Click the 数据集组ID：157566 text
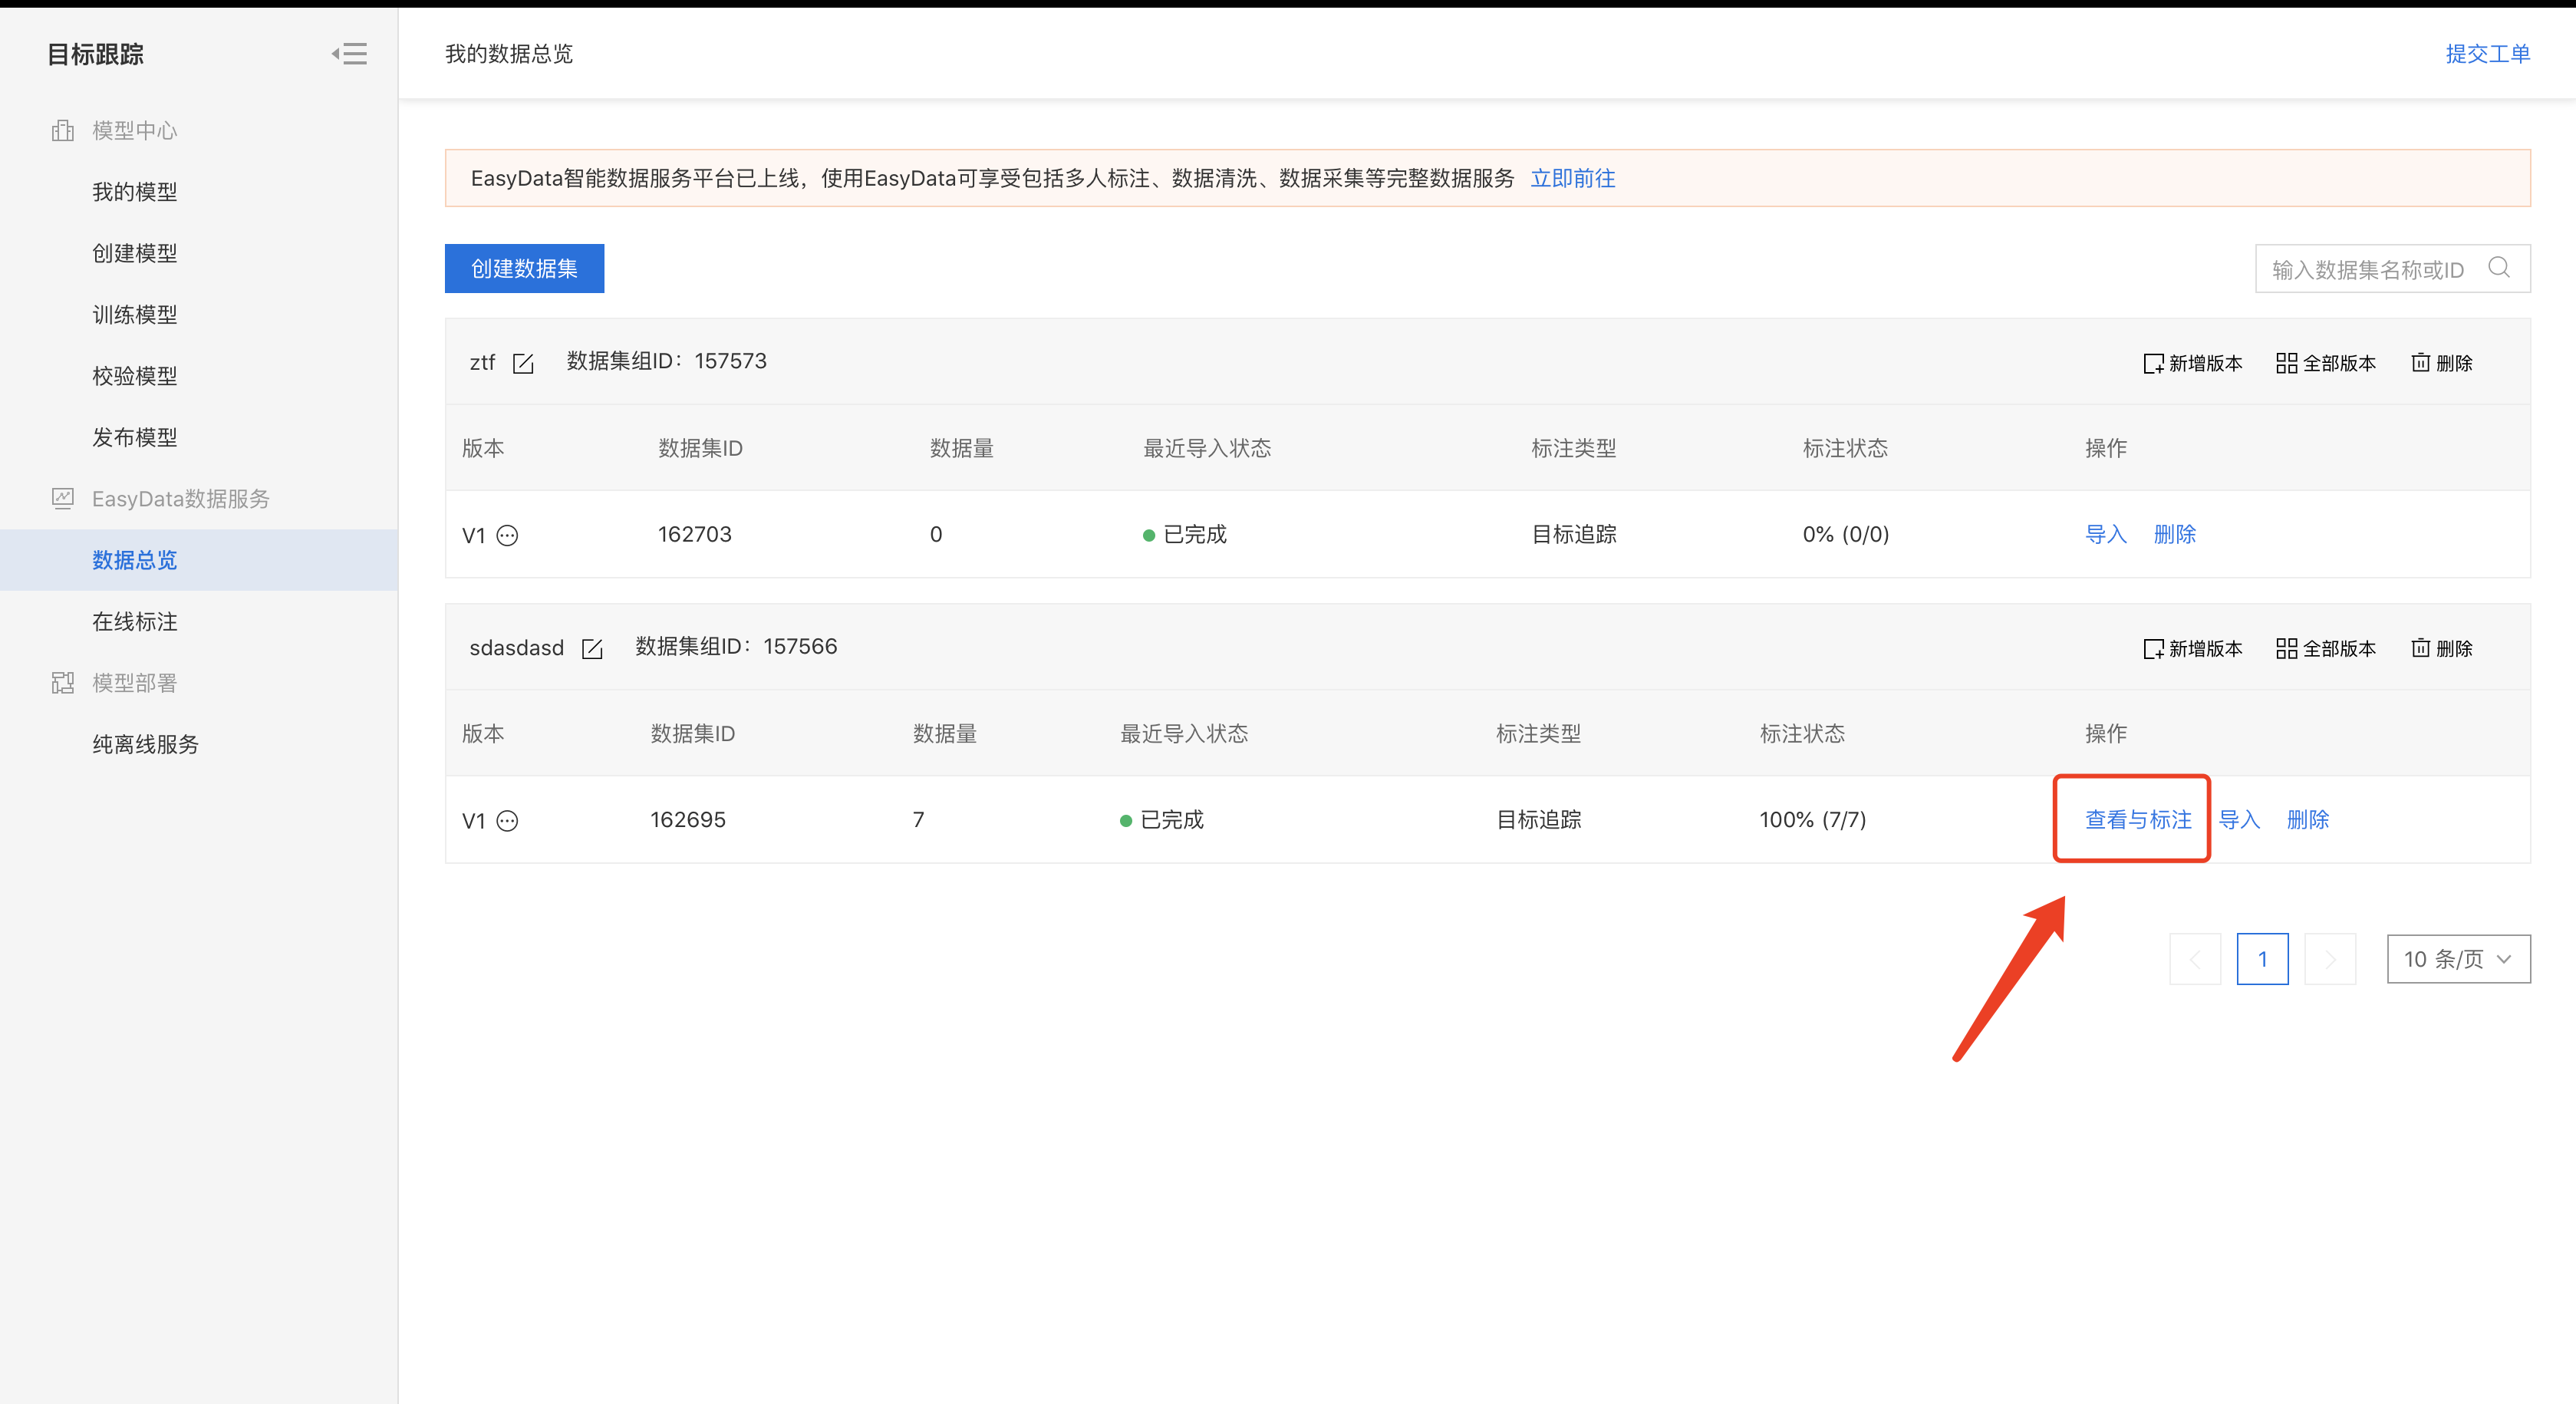 click(x=736, y=647)
